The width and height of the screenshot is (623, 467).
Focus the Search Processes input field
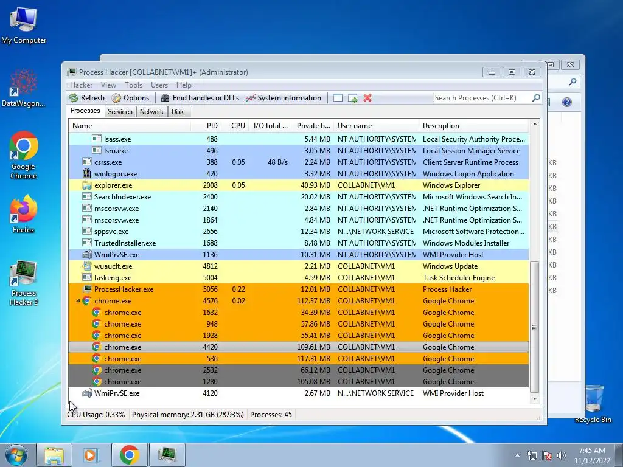point(482,98)
